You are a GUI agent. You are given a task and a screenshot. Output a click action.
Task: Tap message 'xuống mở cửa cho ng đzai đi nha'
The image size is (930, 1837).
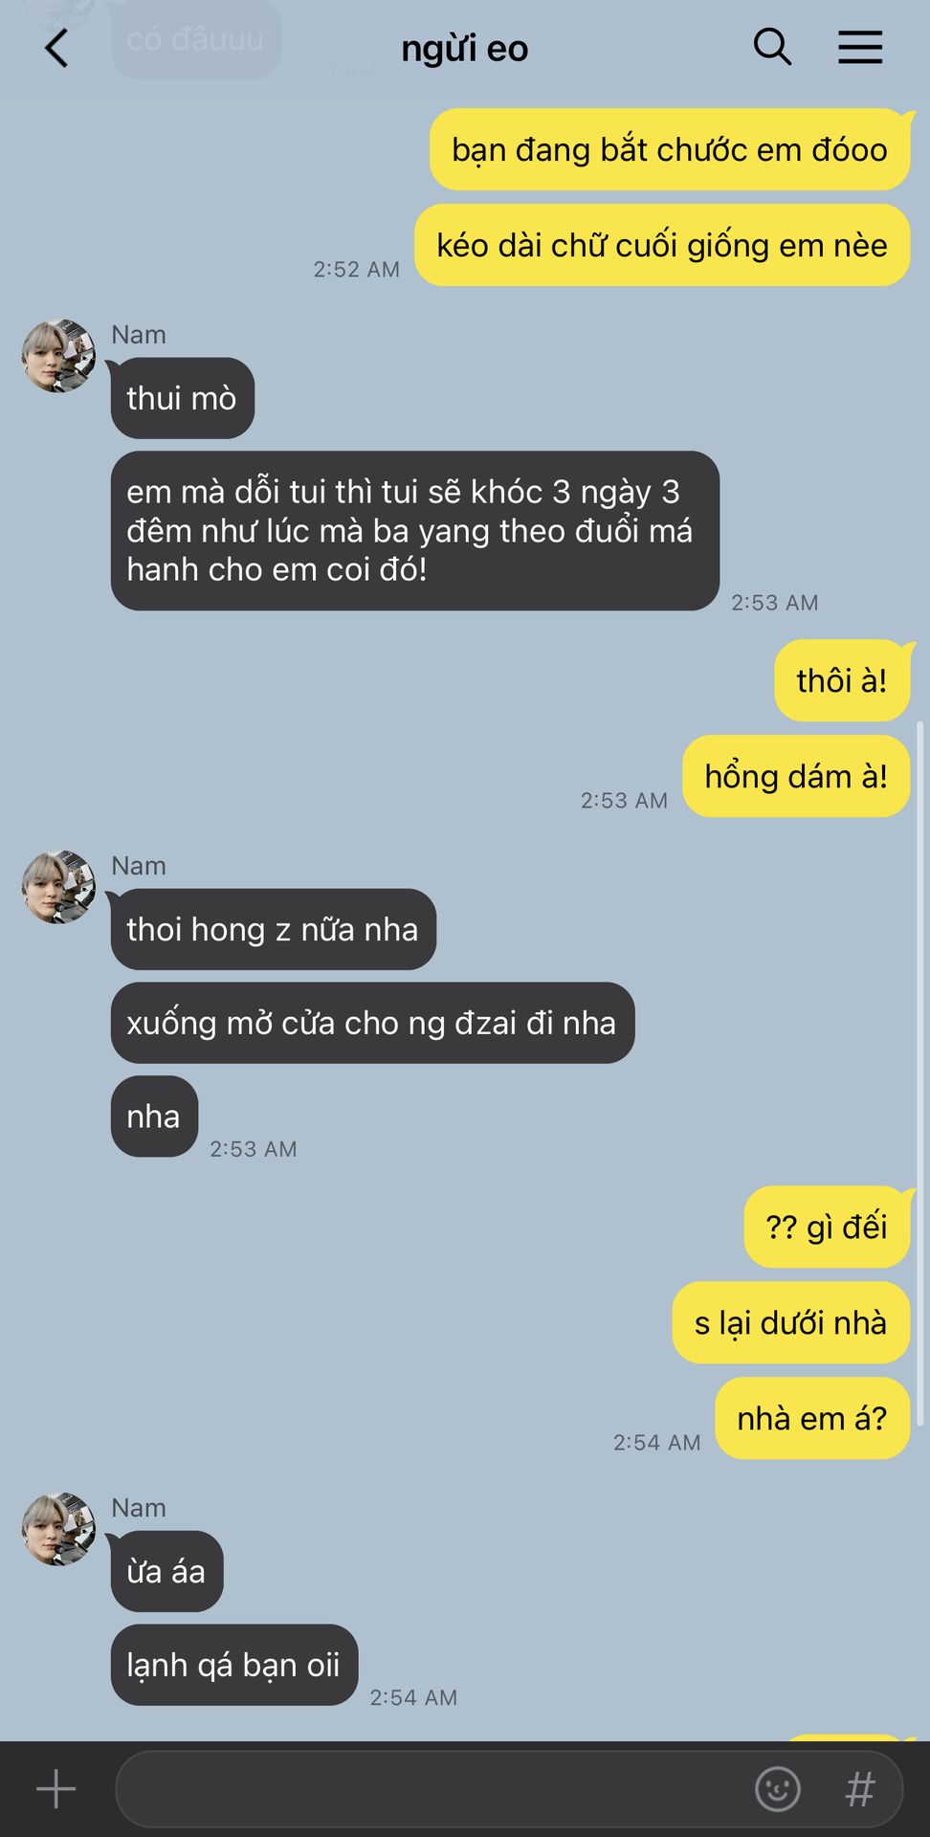372,1023
